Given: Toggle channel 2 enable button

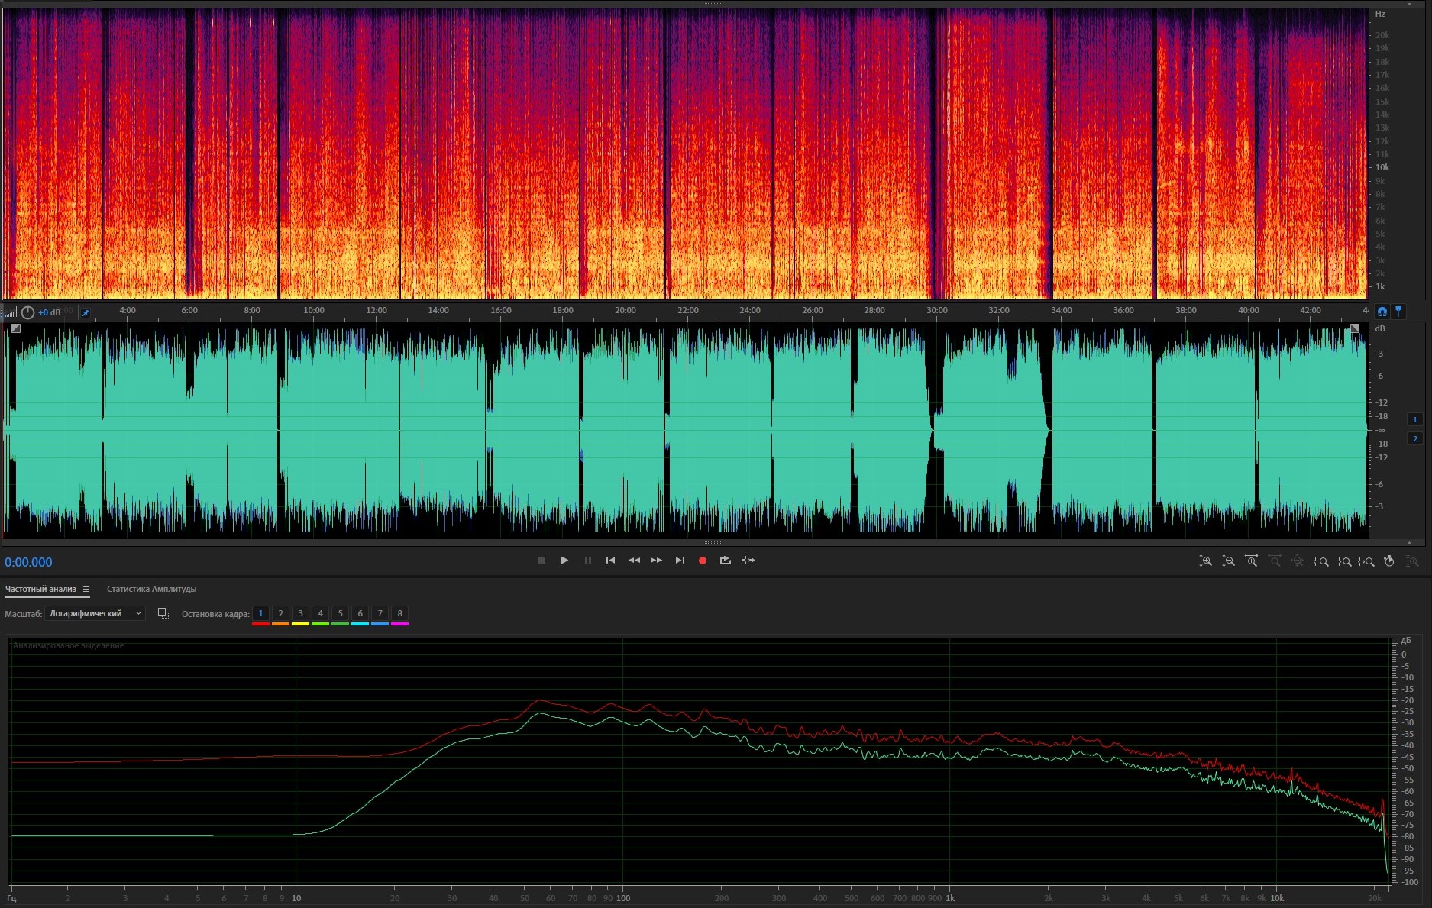Looking at the screenshot, I should click(1414, 438).
